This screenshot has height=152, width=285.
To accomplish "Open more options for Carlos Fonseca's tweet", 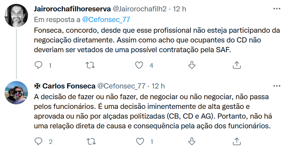I will [276, 86].
